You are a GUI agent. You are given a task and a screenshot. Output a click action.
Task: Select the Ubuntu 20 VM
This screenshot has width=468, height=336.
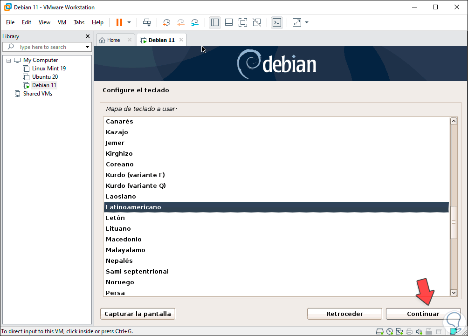pos(45,77)
